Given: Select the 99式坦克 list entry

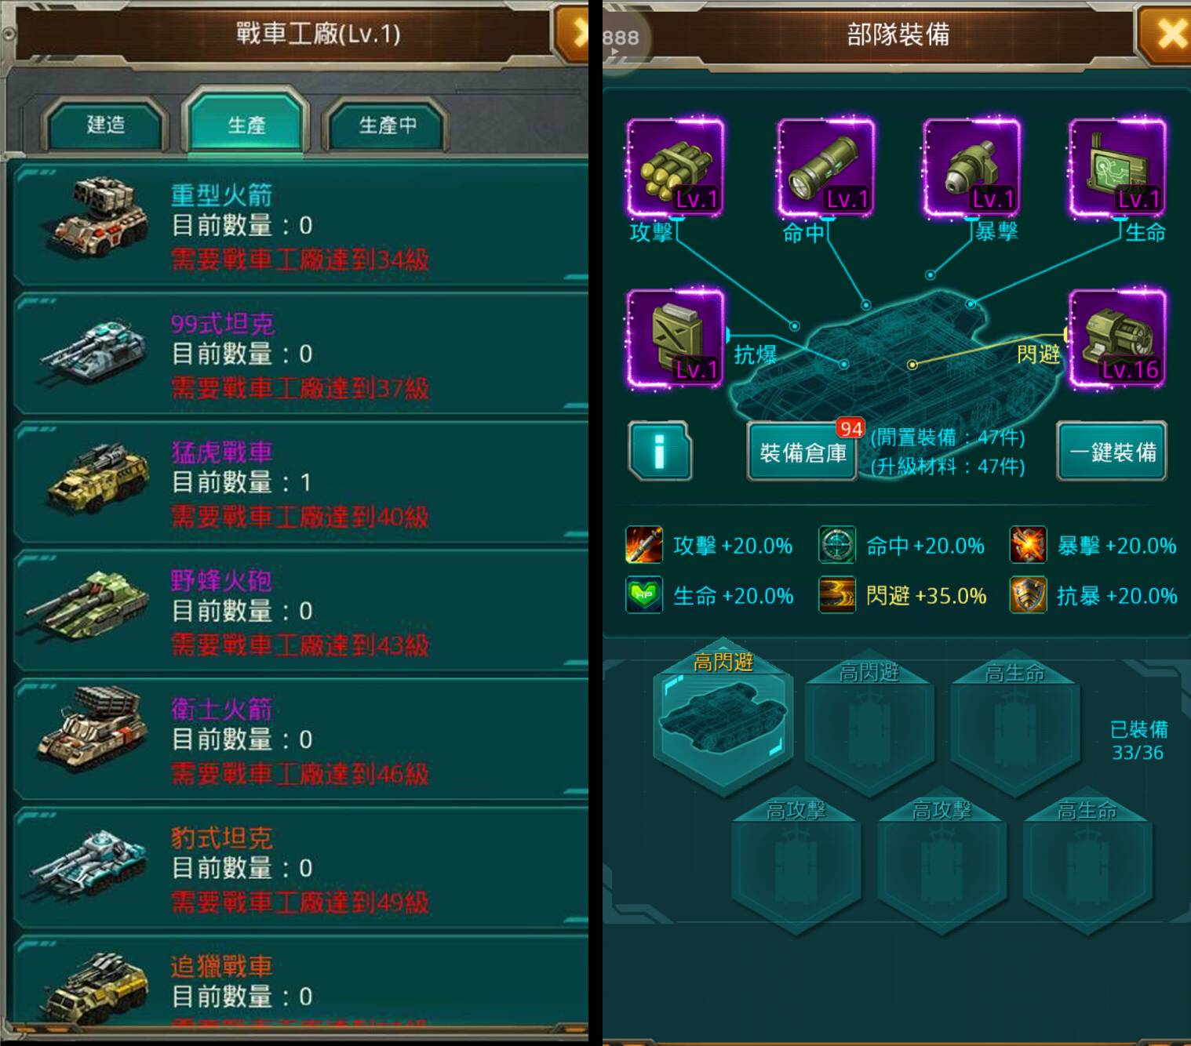Looking at the screenshot, I should [x=301, y=354].
